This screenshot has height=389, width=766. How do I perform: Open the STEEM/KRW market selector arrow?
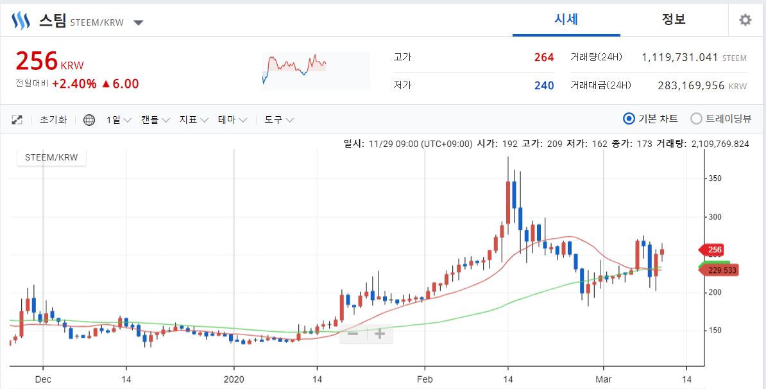click(139, 22)
